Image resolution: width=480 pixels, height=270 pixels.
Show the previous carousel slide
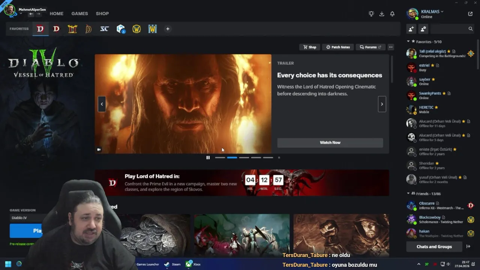[x=102, y=104]
